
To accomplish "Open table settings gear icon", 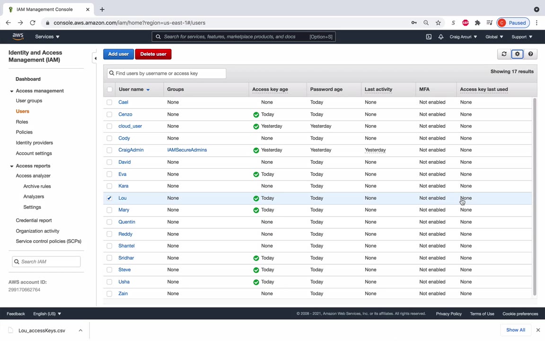I will [x=517, y=54].
